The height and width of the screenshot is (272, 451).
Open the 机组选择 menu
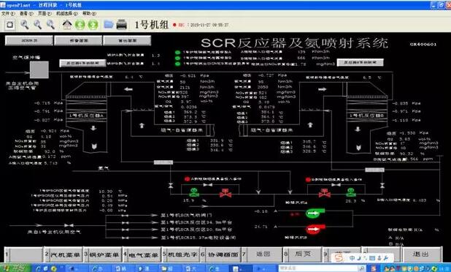pyautogui.click(x=66, y=14)
